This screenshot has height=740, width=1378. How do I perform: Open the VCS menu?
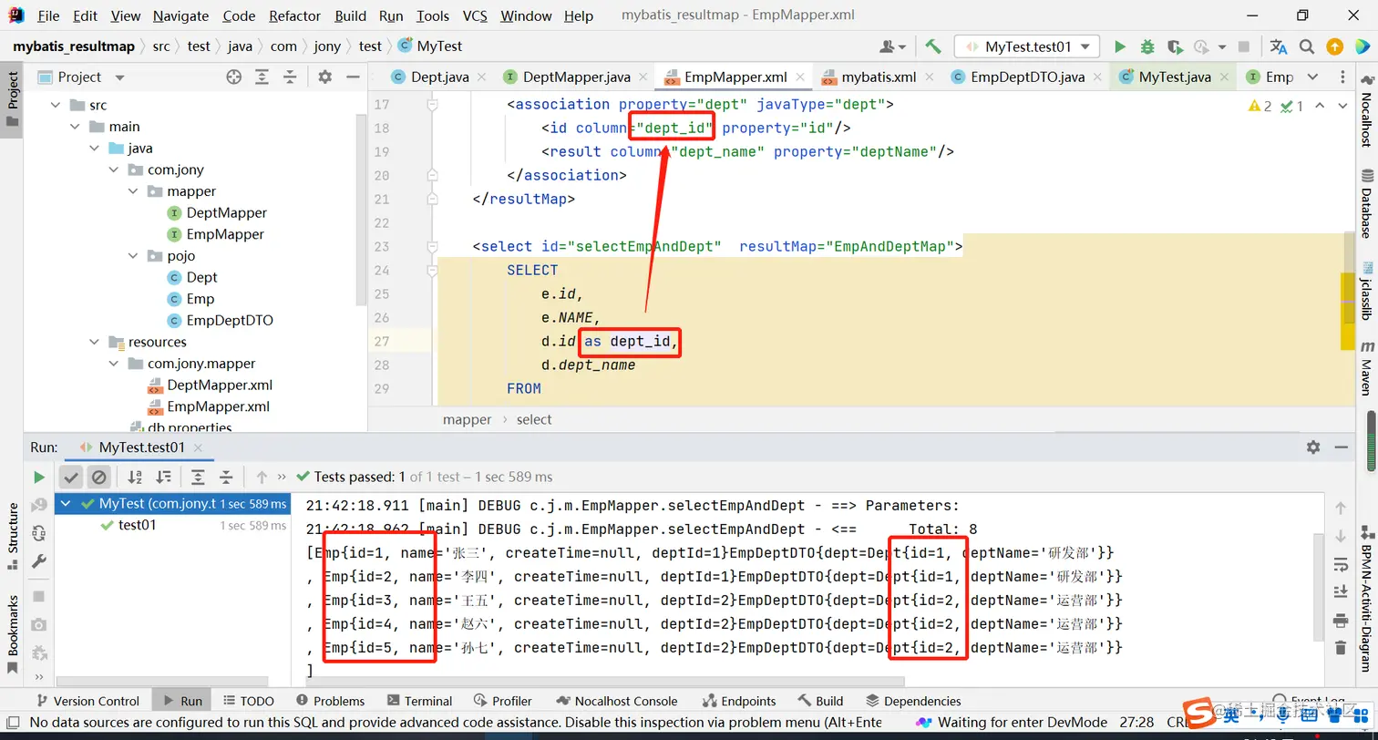point(475,15)
